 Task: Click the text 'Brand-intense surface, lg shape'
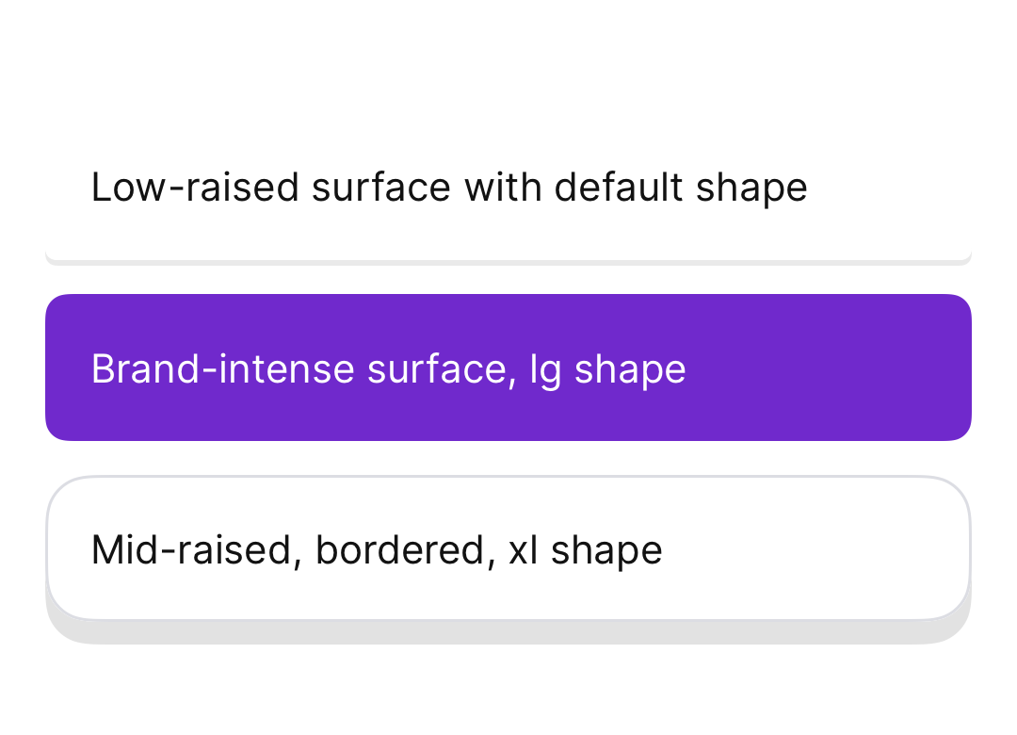coord(389,369)
